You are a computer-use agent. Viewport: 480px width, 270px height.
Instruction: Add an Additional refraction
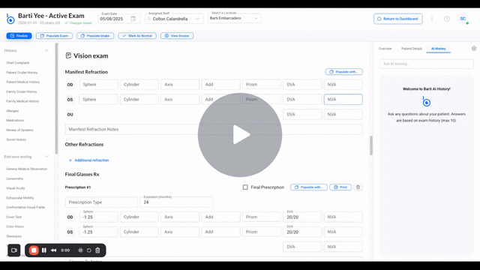click(x=88, y=160)
